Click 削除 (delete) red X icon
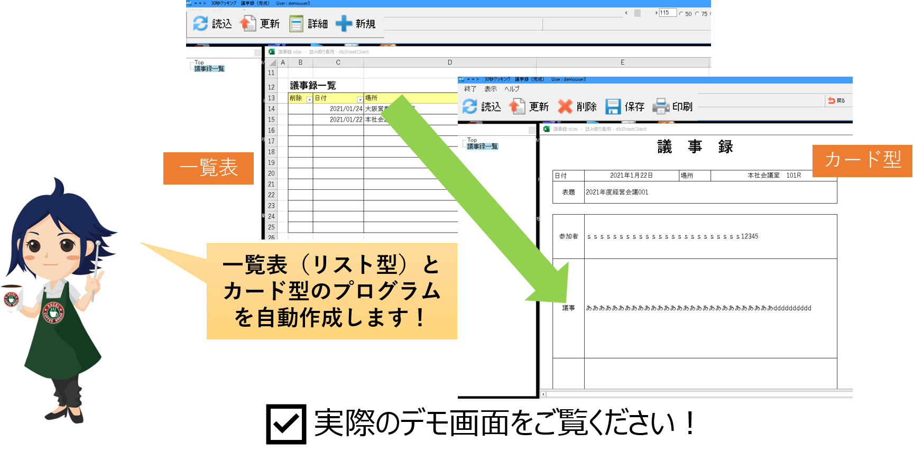The width and height of the screenshot is (914, 460). click(x=565, y=106)
